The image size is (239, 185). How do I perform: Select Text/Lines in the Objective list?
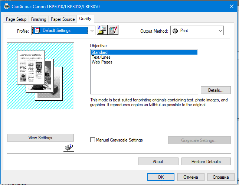144,57
